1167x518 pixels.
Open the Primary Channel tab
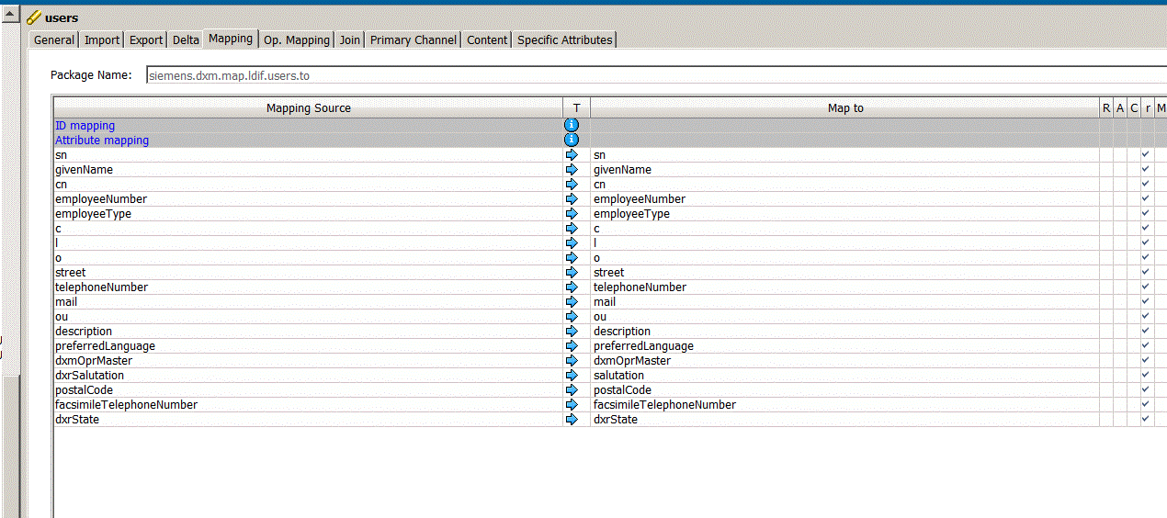[x=413, y=39]
